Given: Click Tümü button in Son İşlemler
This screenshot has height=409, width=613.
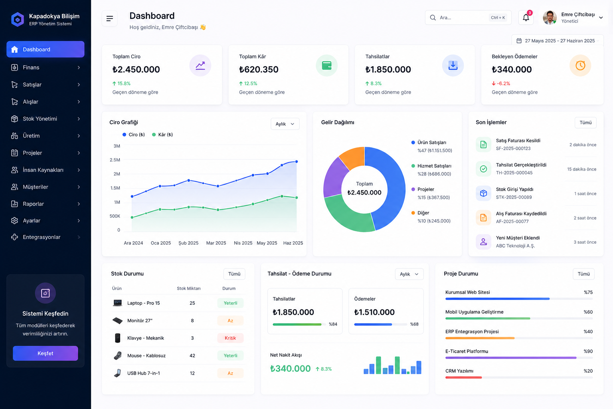Looking at the screenshot, I should (x=585, y=123).
